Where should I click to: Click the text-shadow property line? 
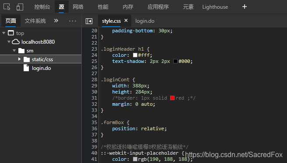click(152, 61)
